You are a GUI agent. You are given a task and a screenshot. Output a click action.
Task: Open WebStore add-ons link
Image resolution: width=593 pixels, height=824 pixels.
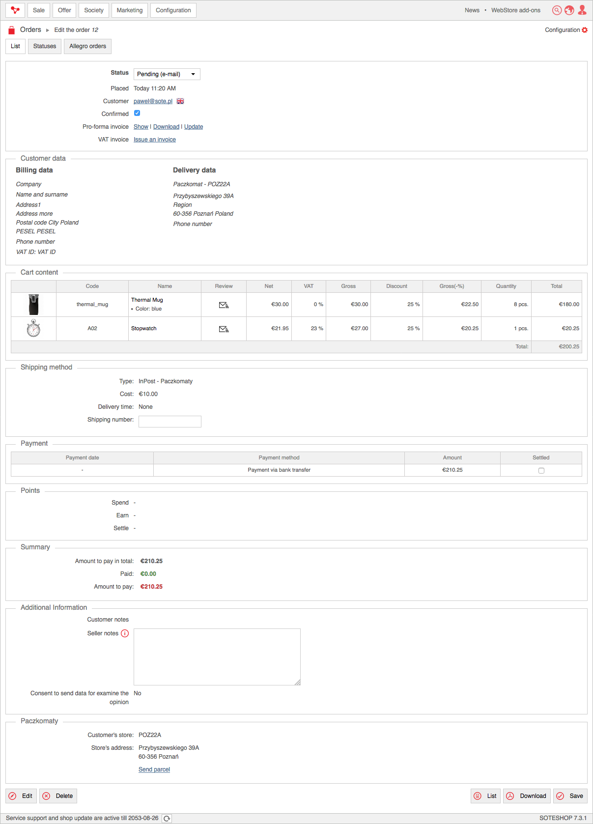point(516,10)
